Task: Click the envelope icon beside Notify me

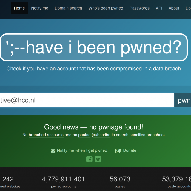Action: [x=53, y=151]
